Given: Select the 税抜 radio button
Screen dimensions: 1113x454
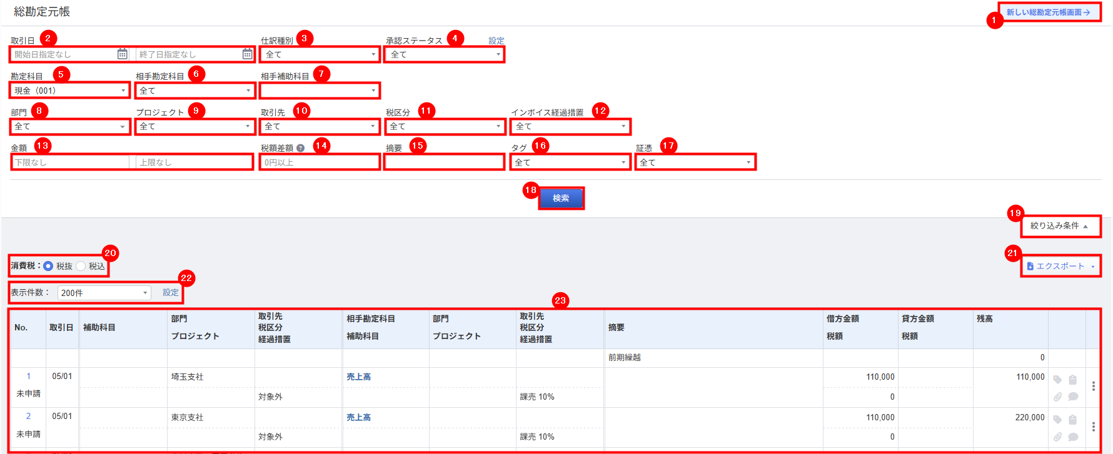Looking at the screenshot, I should tap(48, 266).
